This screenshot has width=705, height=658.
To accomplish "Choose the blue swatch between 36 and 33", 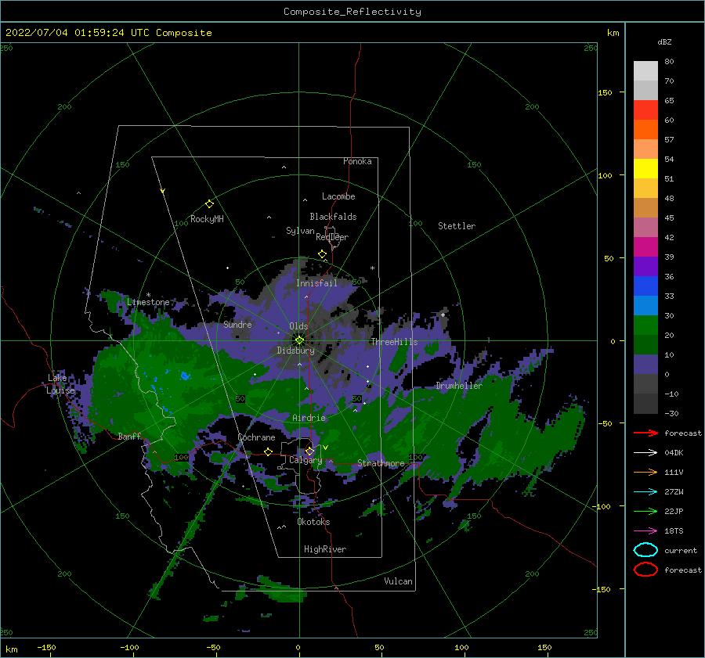I will click(645, 286).
